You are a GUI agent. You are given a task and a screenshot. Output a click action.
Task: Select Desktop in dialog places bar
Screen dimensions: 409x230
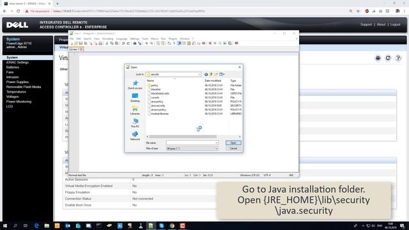tap(135, 98)
